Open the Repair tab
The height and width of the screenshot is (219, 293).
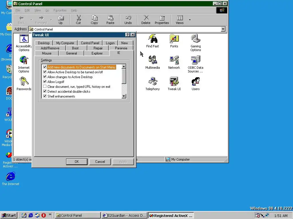point(98,48)
